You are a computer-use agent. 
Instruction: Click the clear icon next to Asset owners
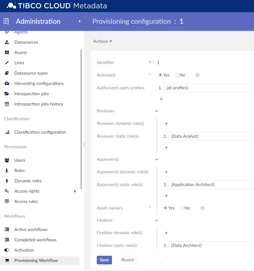point(202,208)
